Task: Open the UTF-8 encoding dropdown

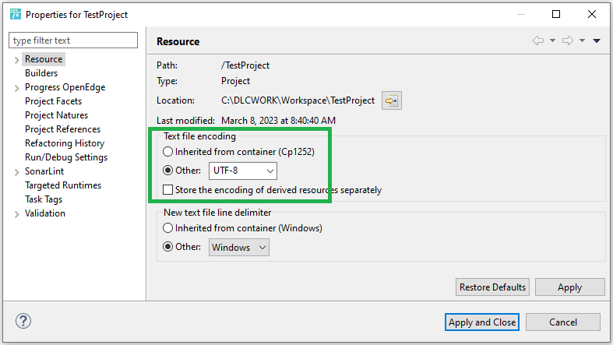Action: point(243,171)
